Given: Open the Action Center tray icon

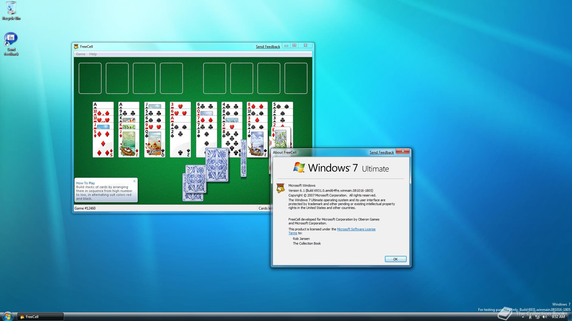Looking at the screenshot, I should click(x=530, y=317).
